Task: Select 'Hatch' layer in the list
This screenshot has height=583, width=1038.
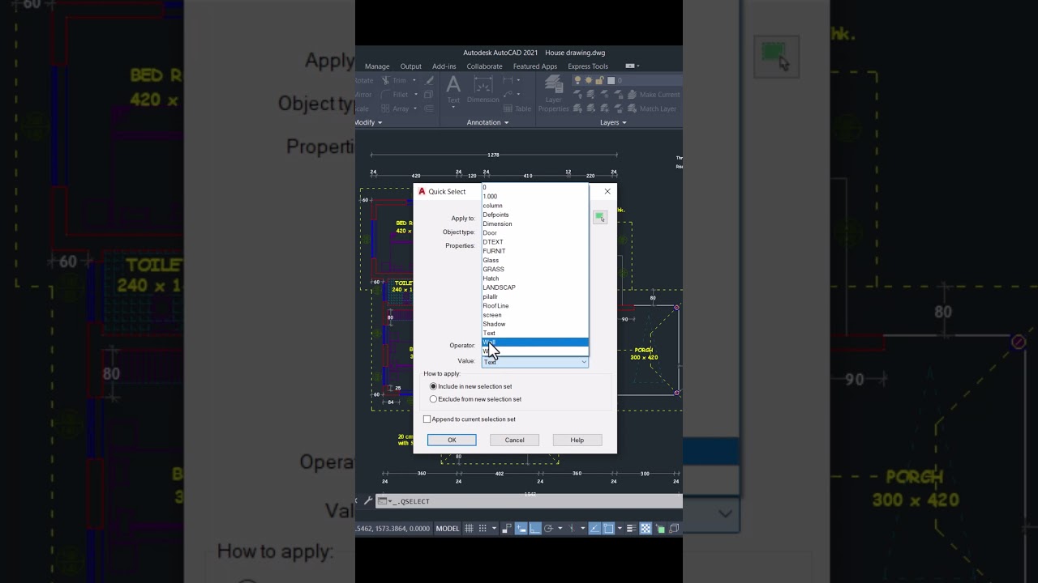Action: (534, 279)
